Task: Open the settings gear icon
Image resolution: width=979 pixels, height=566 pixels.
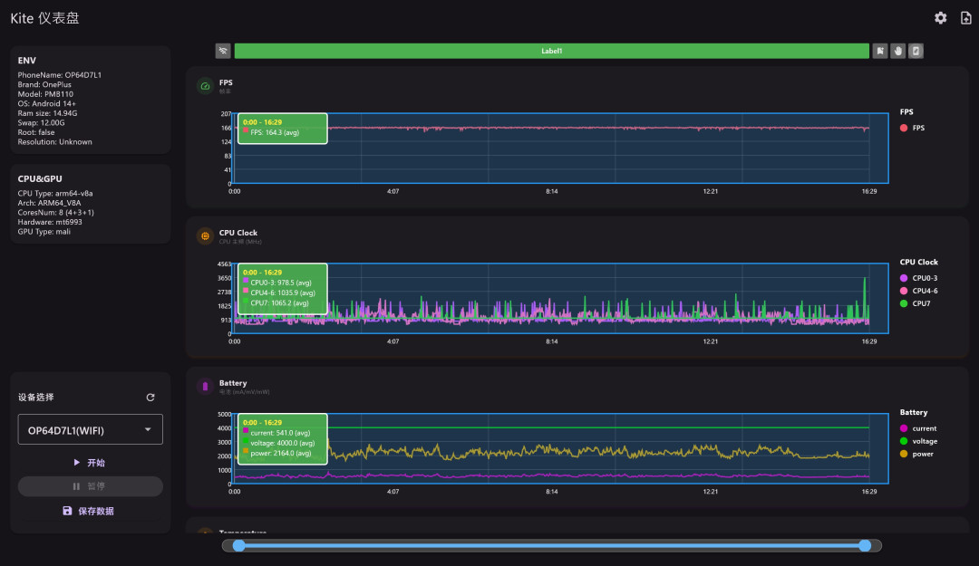Action: pyautogui.click(x=940, y=18)
